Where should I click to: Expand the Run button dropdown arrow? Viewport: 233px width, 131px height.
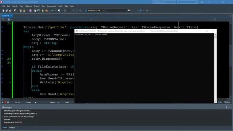56,11
